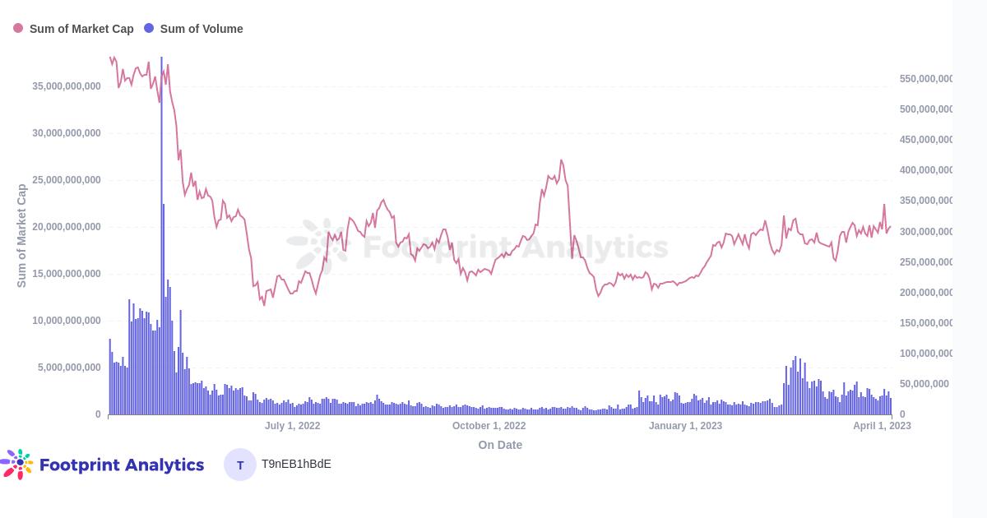This screenshot has width=987, height=518.
Task: Click the April 1, 2023 axis label
Action: point(882,426)
